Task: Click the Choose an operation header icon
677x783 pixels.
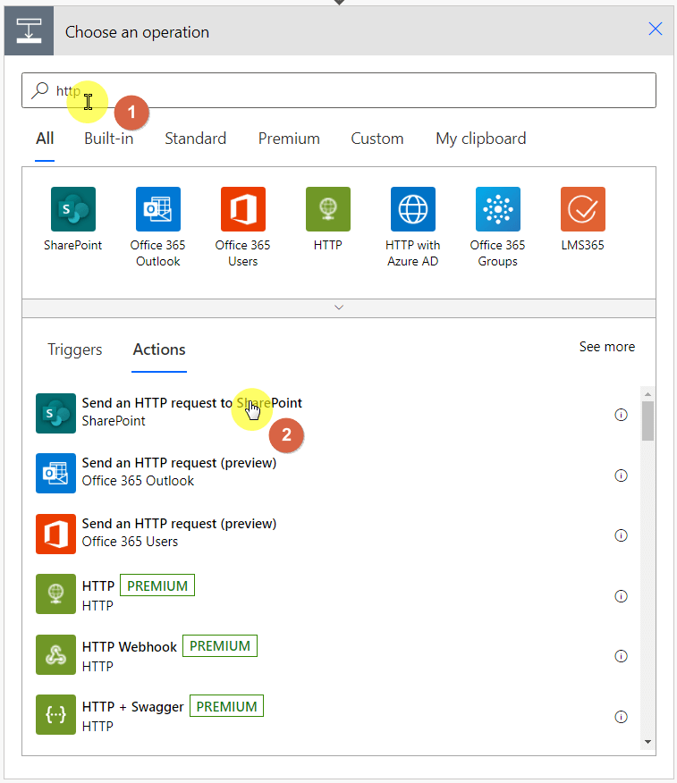Action: click(x=29, y=31)
